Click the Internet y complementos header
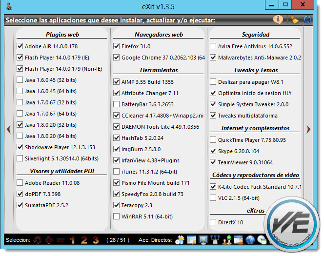324x256 pixels. (x=255, y=128)
